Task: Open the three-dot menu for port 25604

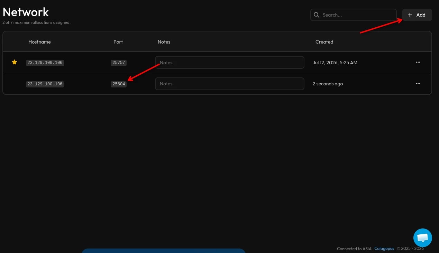Action: click(x=418, y=84)
